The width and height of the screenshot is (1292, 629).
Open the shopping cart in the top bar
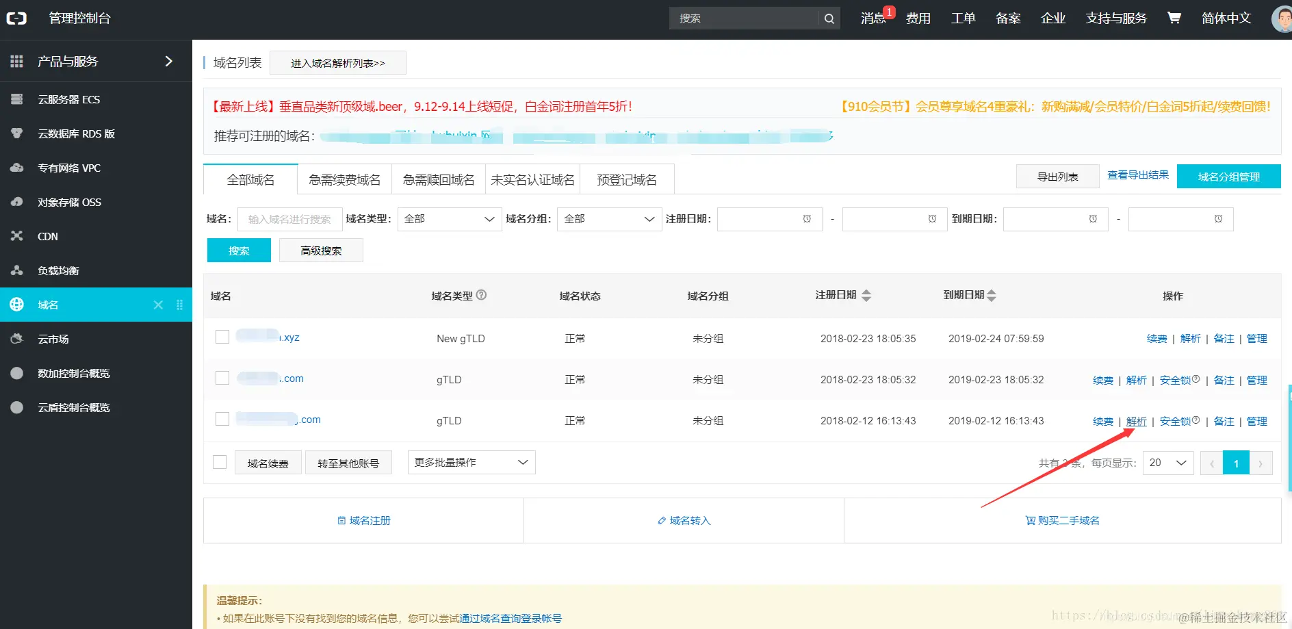click(1174, 18)
